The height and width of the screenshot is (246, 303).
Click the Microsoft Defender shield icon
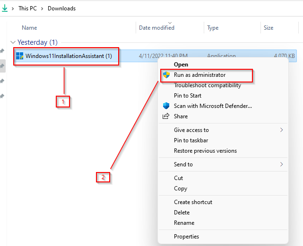coord(166,106)
